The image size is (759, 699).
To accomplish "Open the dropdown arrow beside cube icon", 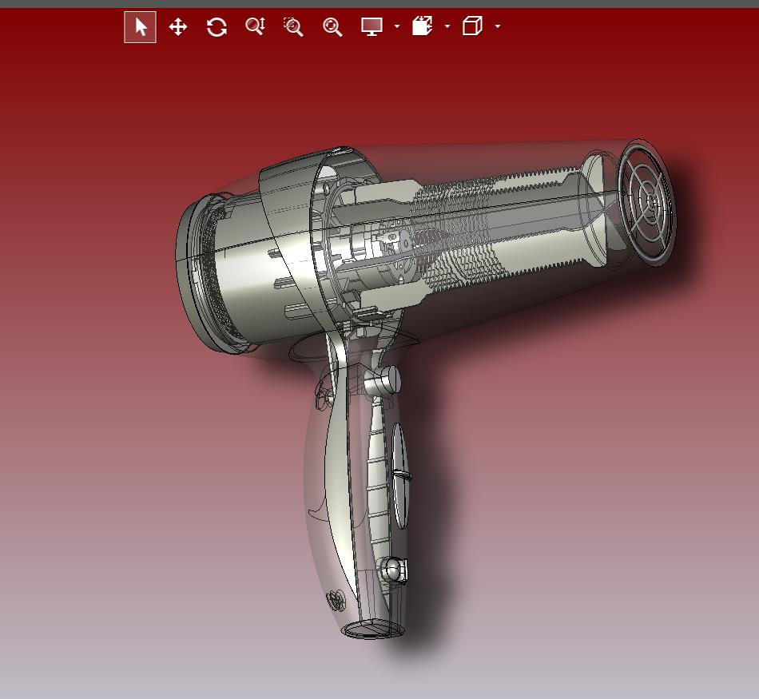I will coord(498,26).
